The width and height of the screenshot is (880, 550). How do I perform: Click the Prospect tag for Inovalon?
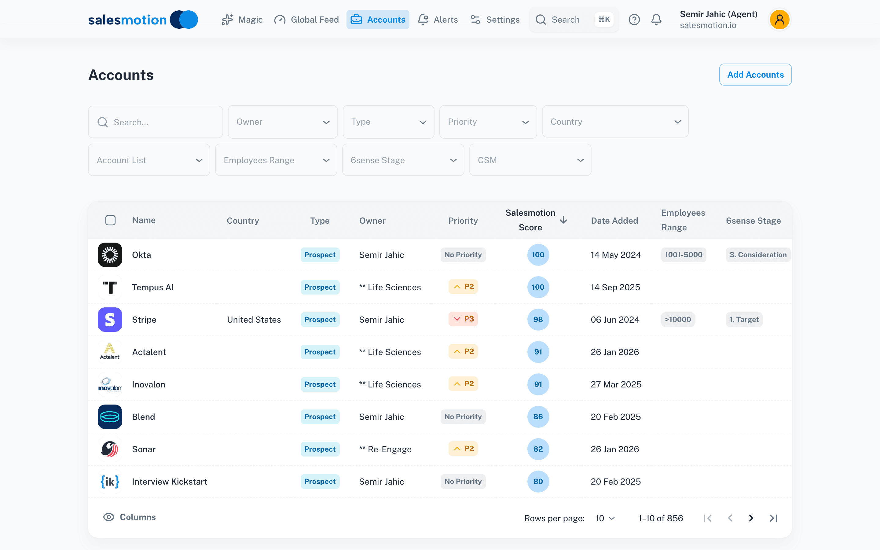tap(320, 384)
